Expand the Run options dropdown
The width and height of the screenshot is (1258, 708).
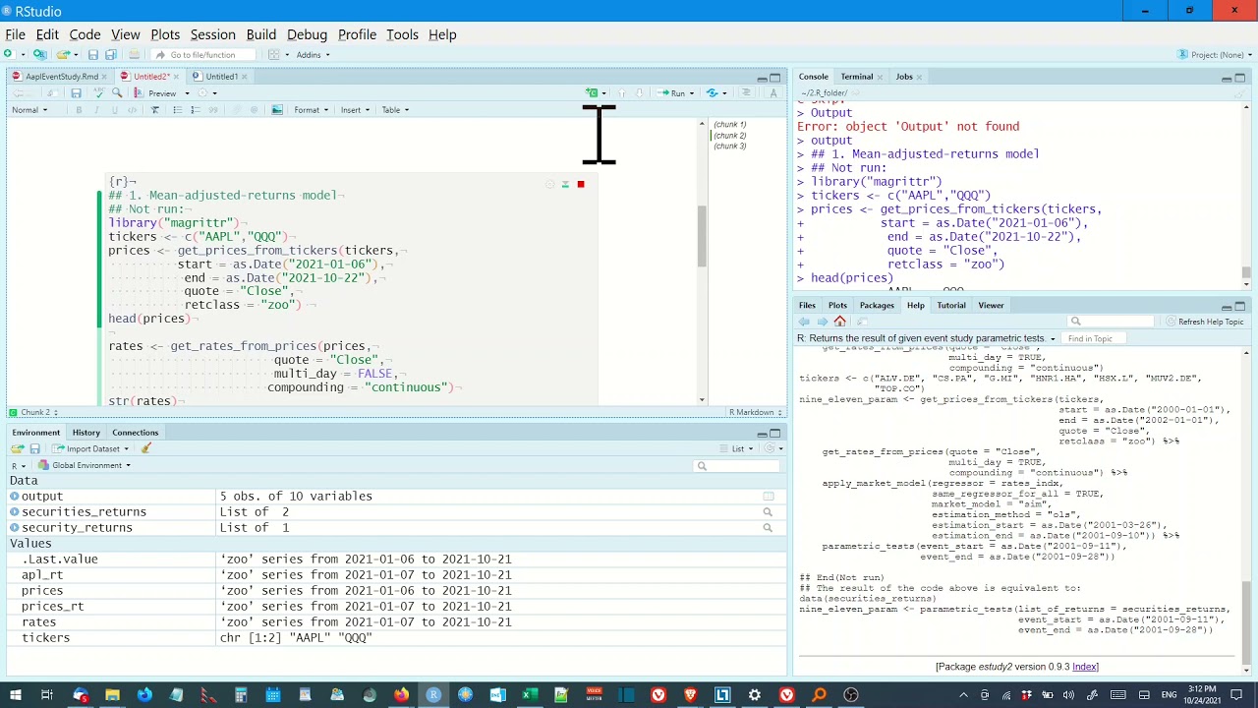pos(692,93)
